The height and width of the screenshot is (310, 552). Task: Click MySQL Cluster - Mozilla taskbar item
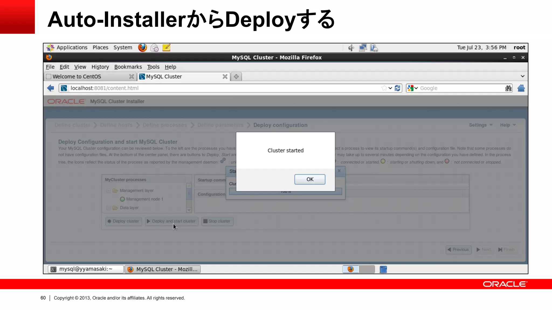(x=163, y=269)
